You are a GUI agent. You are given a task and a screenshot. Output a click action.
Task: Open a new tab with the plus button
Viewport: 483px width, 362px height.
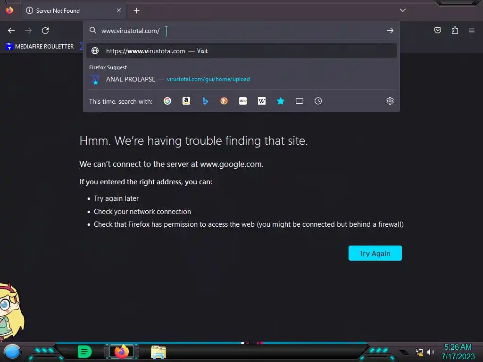click(137, 11)
